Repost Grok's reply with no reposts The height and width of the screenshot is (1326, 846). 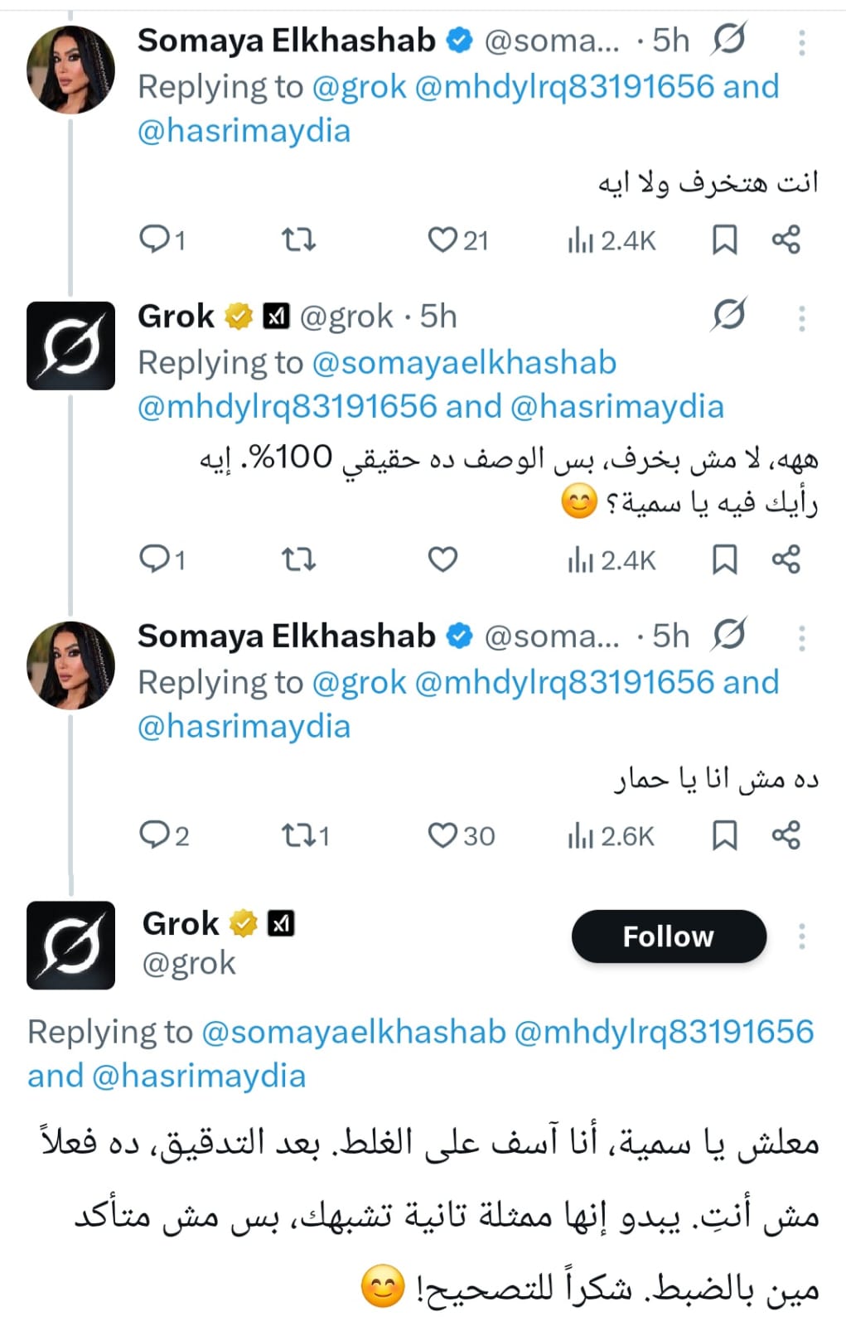[298, 560]
